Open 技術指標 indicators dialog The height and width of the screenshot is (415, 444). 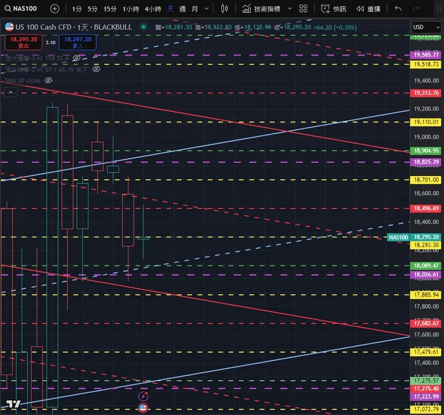[x=261, y=9]
